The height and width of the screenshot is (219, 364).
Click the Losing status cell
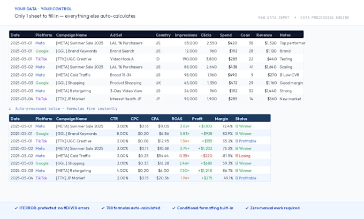coord(243,156)
